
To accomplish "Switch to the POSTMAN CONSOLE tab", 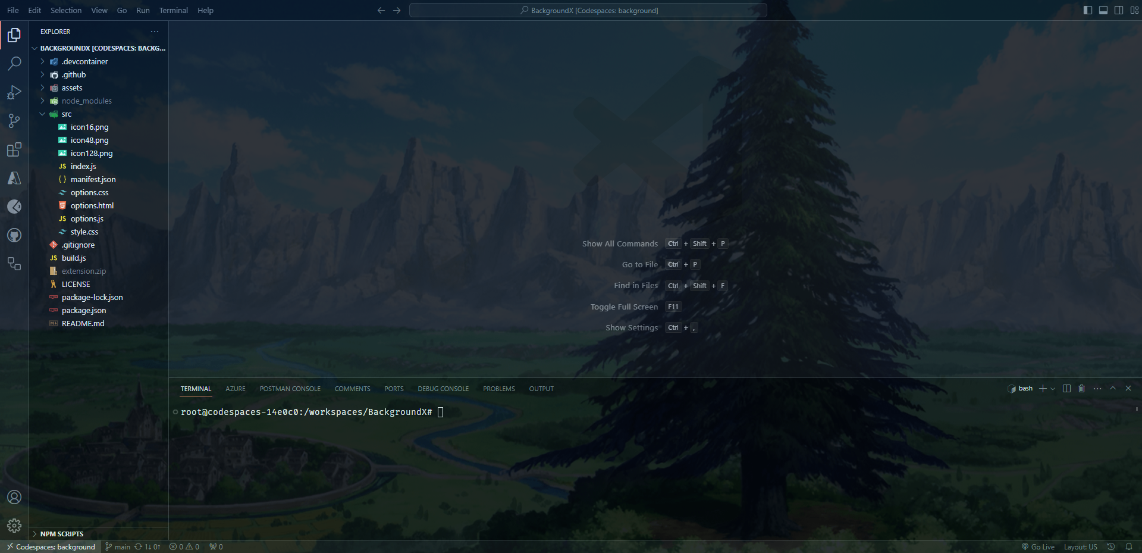I will point(290,389).
